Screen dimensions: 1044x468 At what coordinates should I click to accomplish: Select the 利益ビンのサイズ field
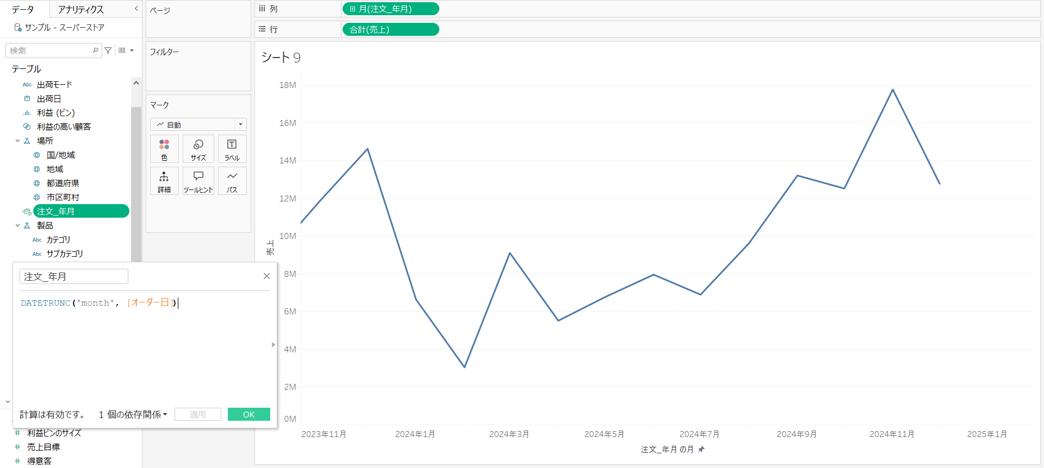54,433
